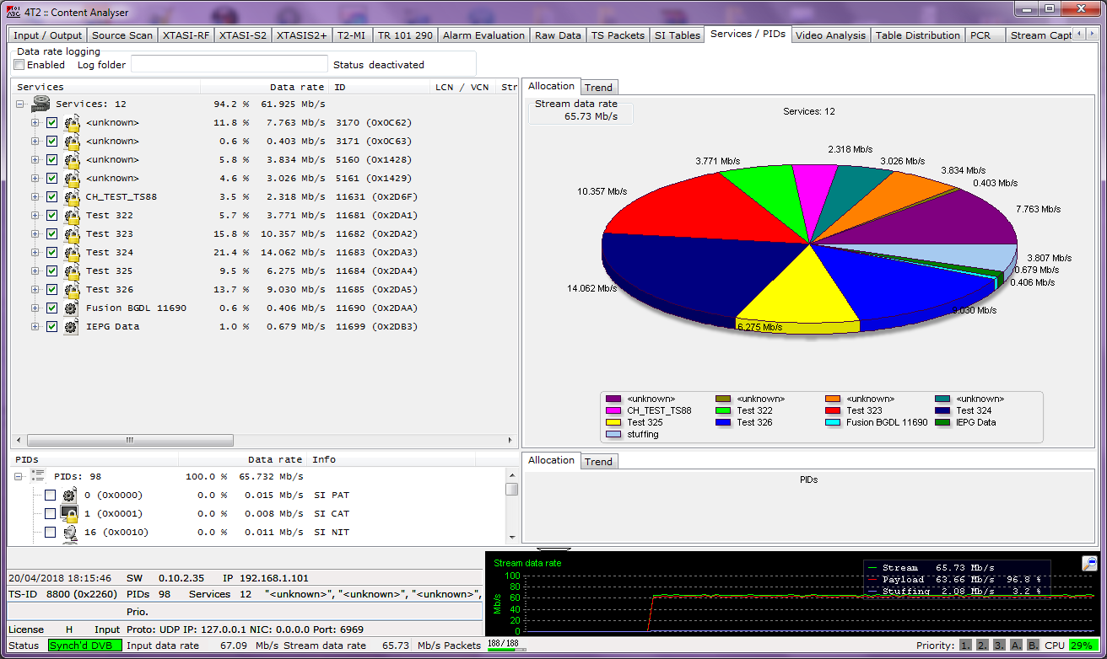The width and height of the screenshot is (1107, 659).
Task: Collapse the Services: 12 root node
Action: coord(20,104)
